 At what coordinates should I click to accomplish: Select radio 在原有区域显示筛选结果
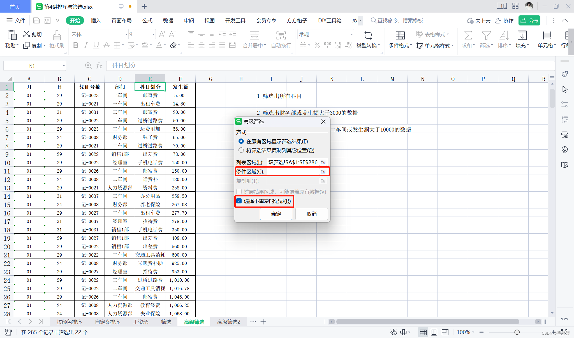pos(241,141)
